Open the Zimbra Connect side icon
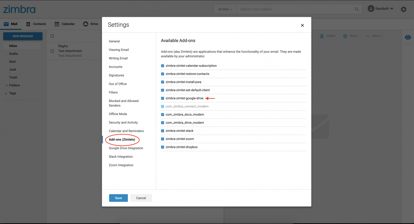This screenshot has width=414, height=224. click(x=408, y=37)
